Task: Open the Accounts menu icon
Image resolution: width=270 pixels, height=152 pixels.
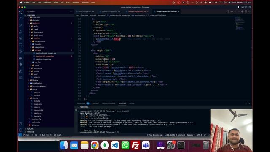Action: [x=21, y=123]
